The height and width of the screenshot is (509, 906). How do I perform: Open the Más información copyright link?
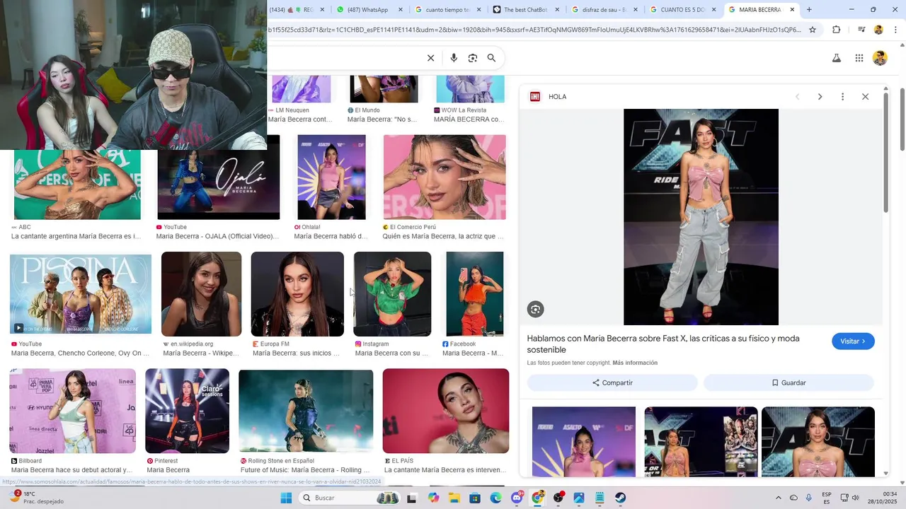(x=635, y=363)
